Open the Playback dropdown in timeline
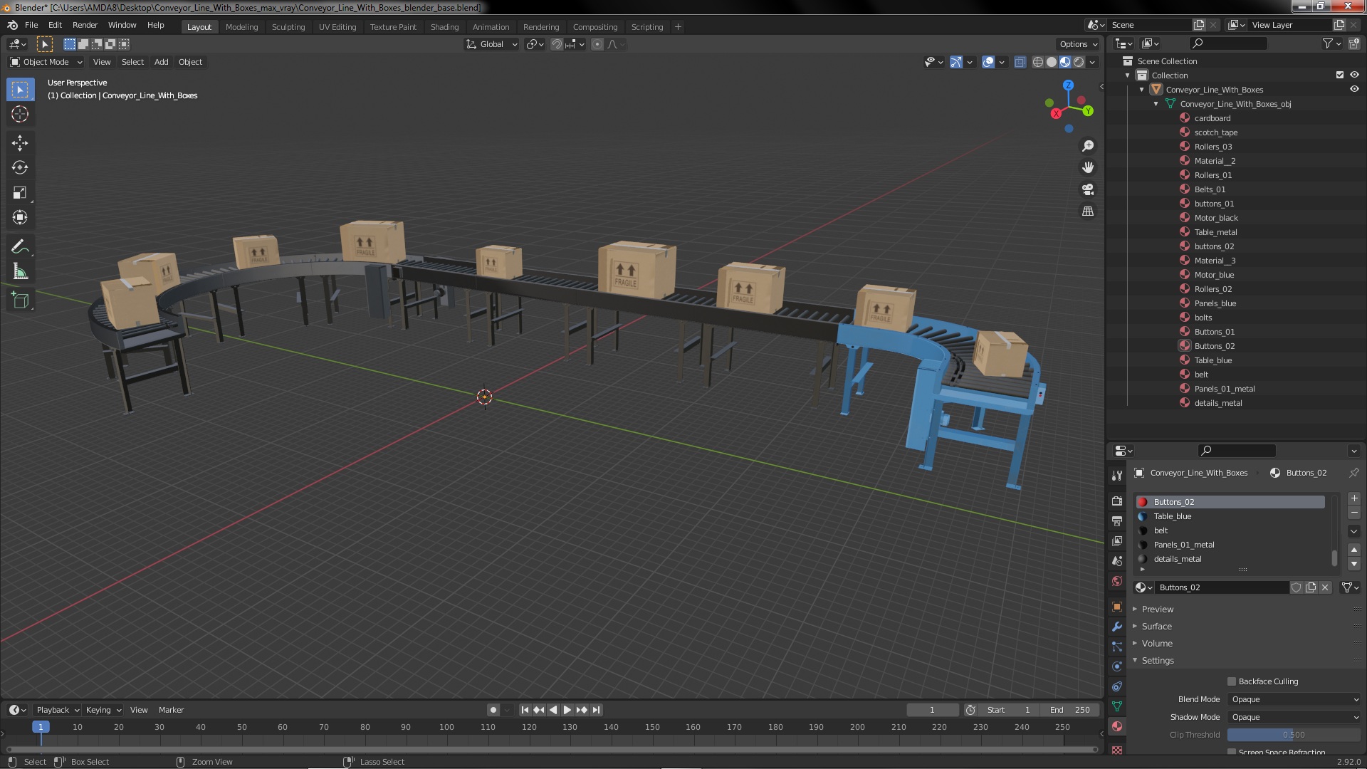The image size is (1367, 769). point(57,710)
